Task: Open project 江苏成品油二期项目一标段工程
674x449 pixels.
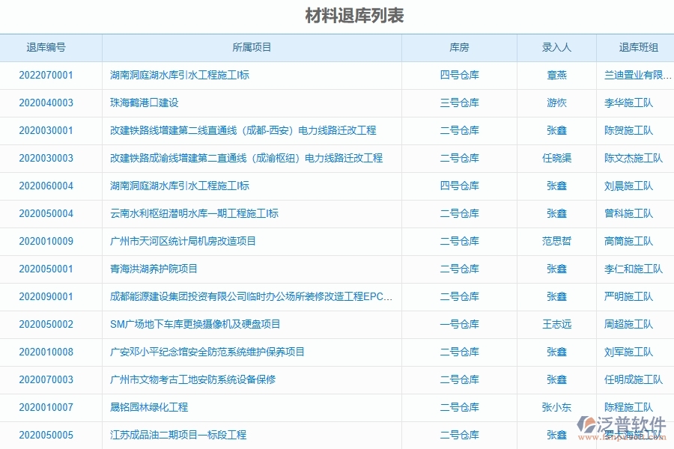Action: pyautogui.click(x=177, y=435)
